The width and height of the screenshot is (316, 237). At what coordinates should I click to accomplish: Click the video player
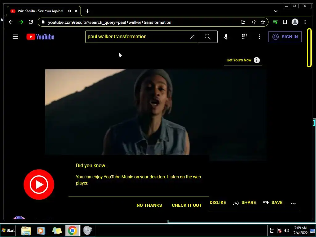(x=156, y=112)
